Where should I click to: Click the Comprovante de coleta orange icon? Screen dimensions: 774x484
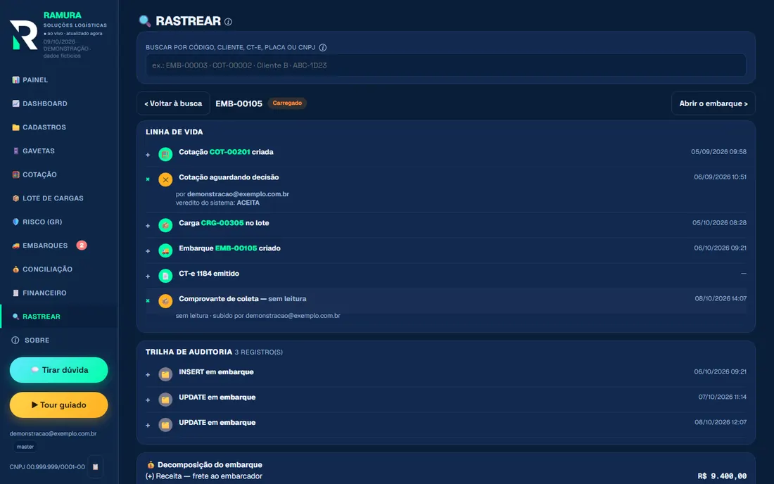[x=165, y=300]
